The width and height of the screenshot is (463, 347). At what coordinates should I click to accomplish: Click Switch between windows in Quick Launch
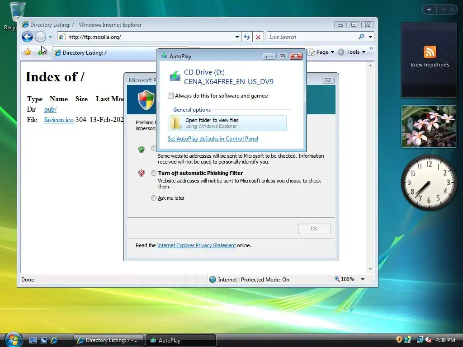point(43,341)
